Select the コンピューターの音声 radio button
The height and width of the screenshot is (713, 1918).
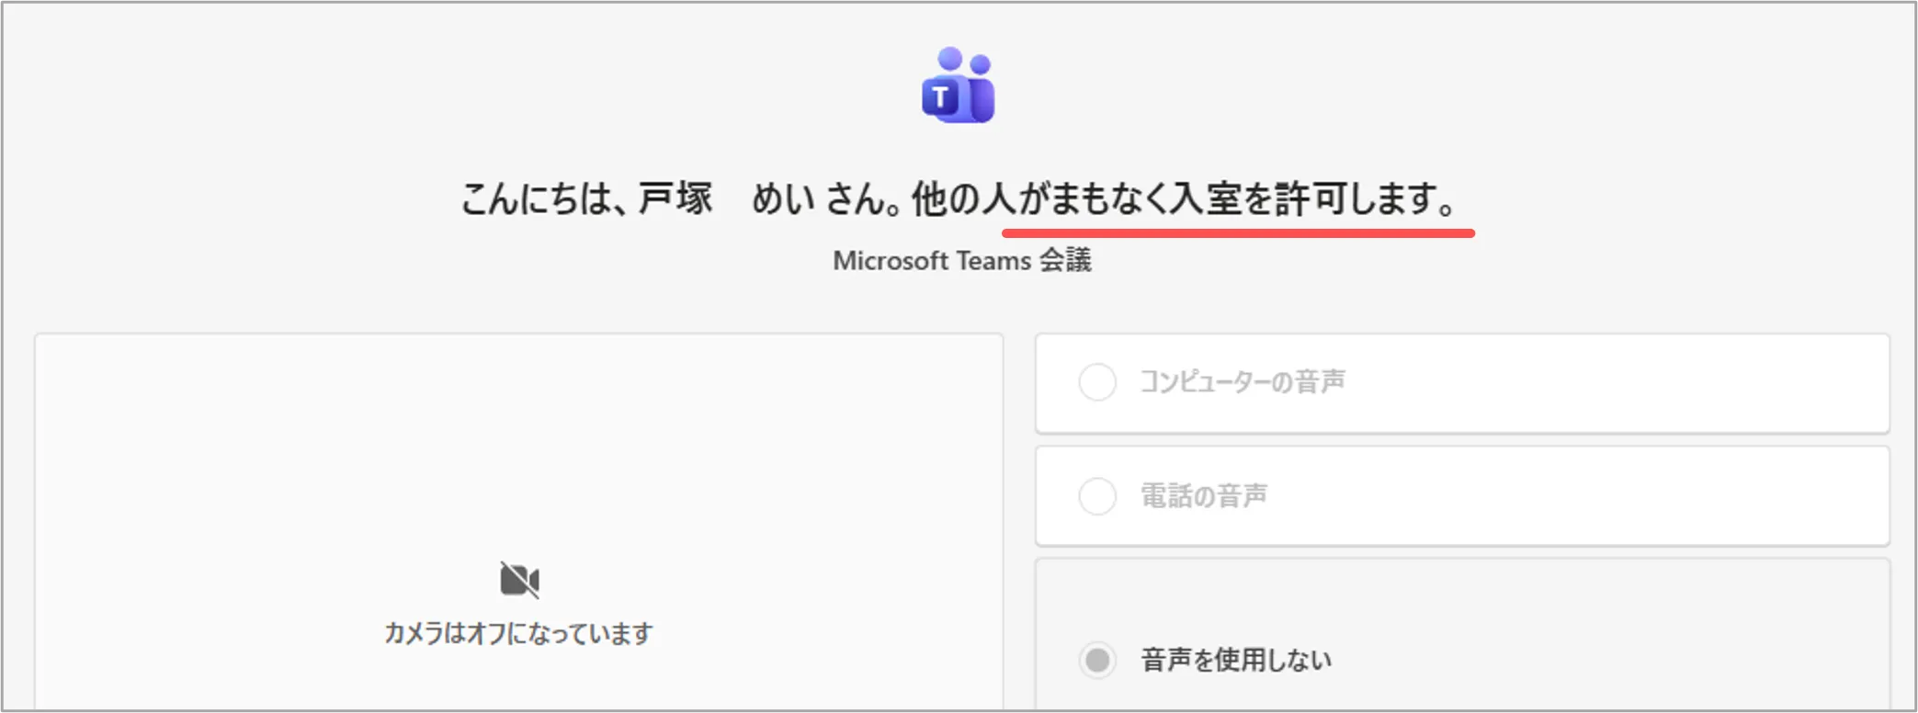click(x=1097, y=382)
